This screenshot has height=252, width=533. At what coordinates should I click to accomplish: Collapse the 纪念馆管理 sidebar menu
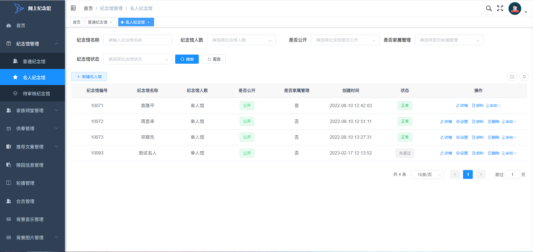(x=32, y=44)
